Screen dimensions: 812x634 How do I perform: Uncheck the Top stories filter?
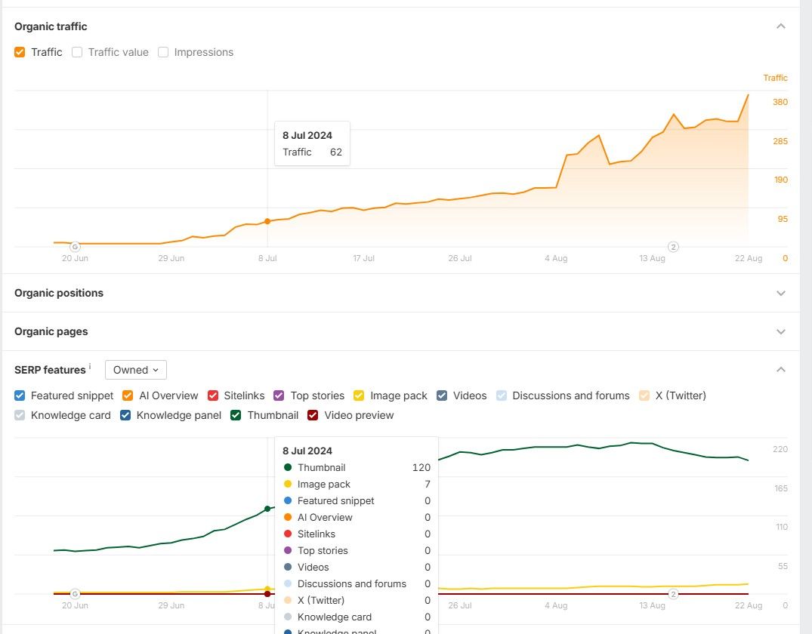pos(278,395)
